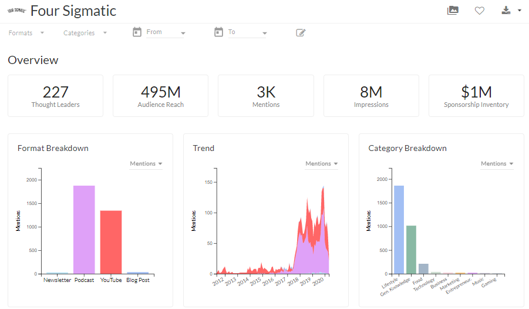529x309 pixels.
Task: Open the Categories filter dropdown
Action: pyautogui.click(x=85, y=33)
